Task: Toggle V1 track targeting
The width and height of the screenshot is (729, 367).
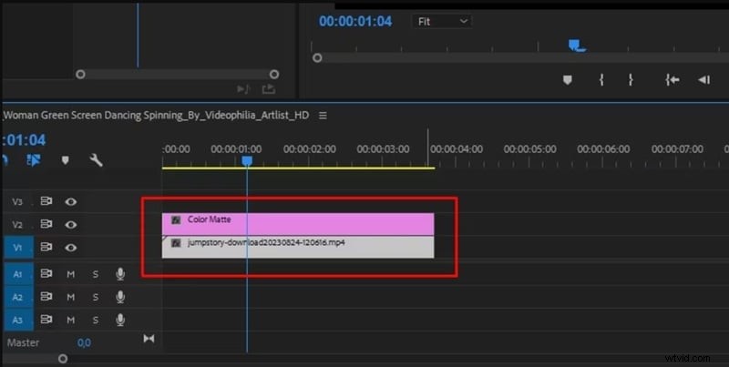Action: [x=18, y=247]
